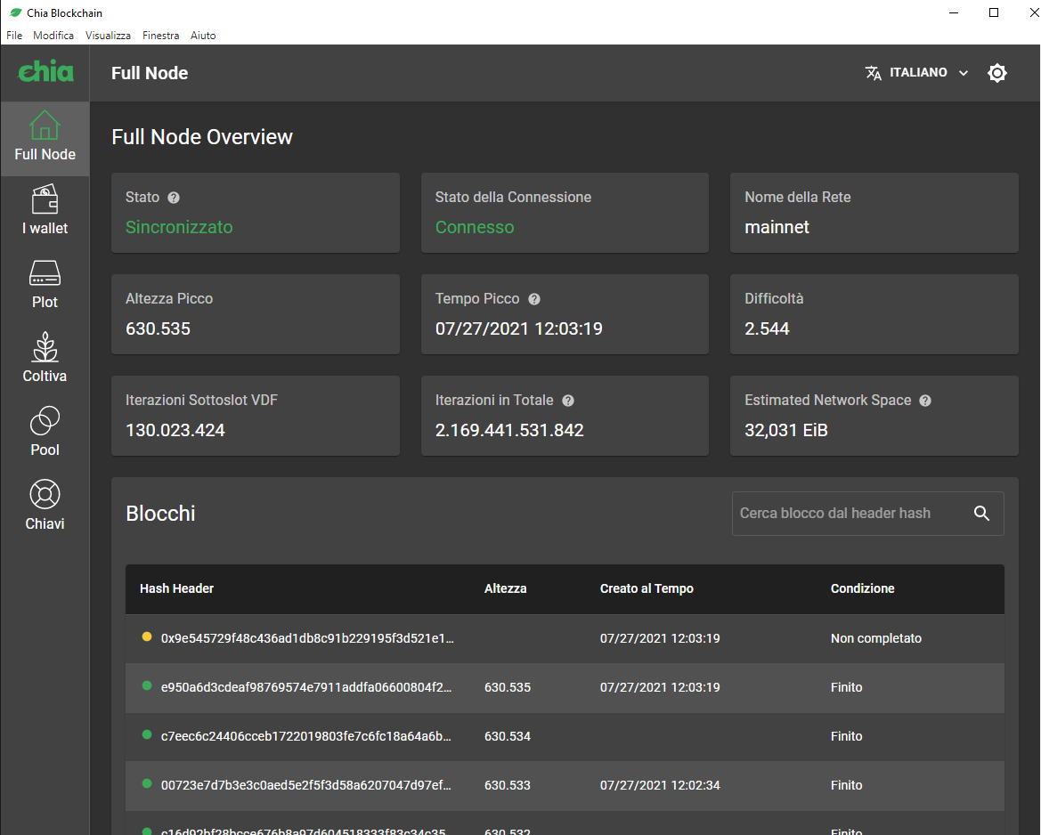Open the ITALIANO language dropdown

(922, 72)
